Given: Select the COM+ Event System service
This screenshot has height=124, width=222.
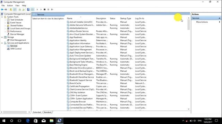Looking at the screenshot, I should [x=78, y=96].
